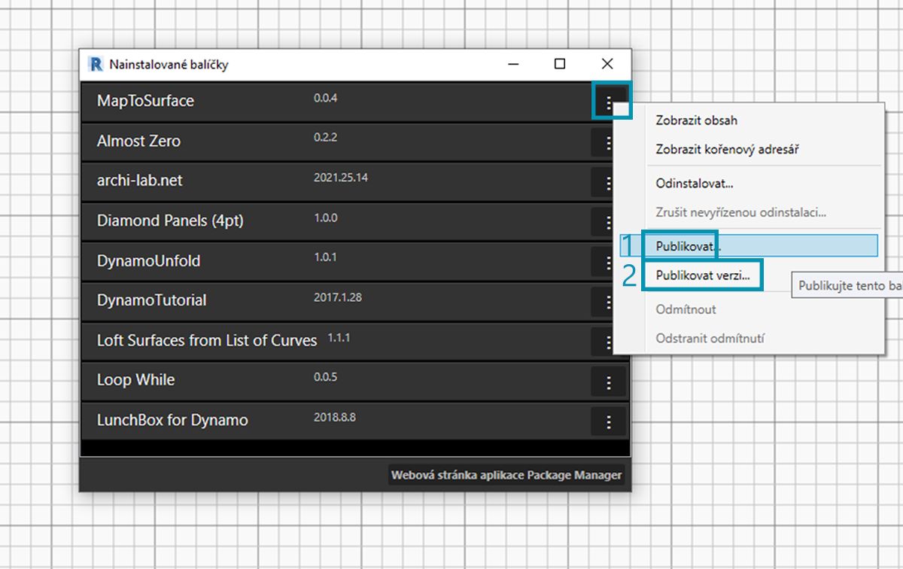The image size is (903, 569).
Task: Select the DynamoUnfold package name
Action: click(x=148, y=261)
